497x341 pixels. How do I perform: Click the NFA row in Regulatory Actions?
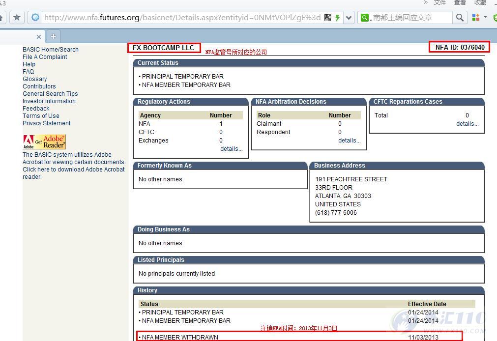(191, 124)
